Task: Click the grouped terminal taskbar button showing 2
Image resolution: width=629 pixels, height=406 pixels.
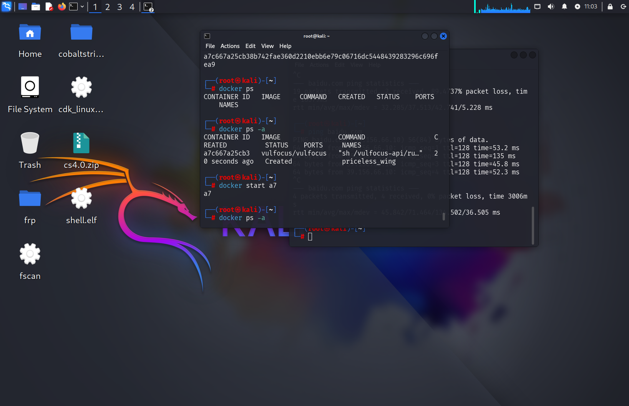Action: pyautogui.click(x=148, y=7)
